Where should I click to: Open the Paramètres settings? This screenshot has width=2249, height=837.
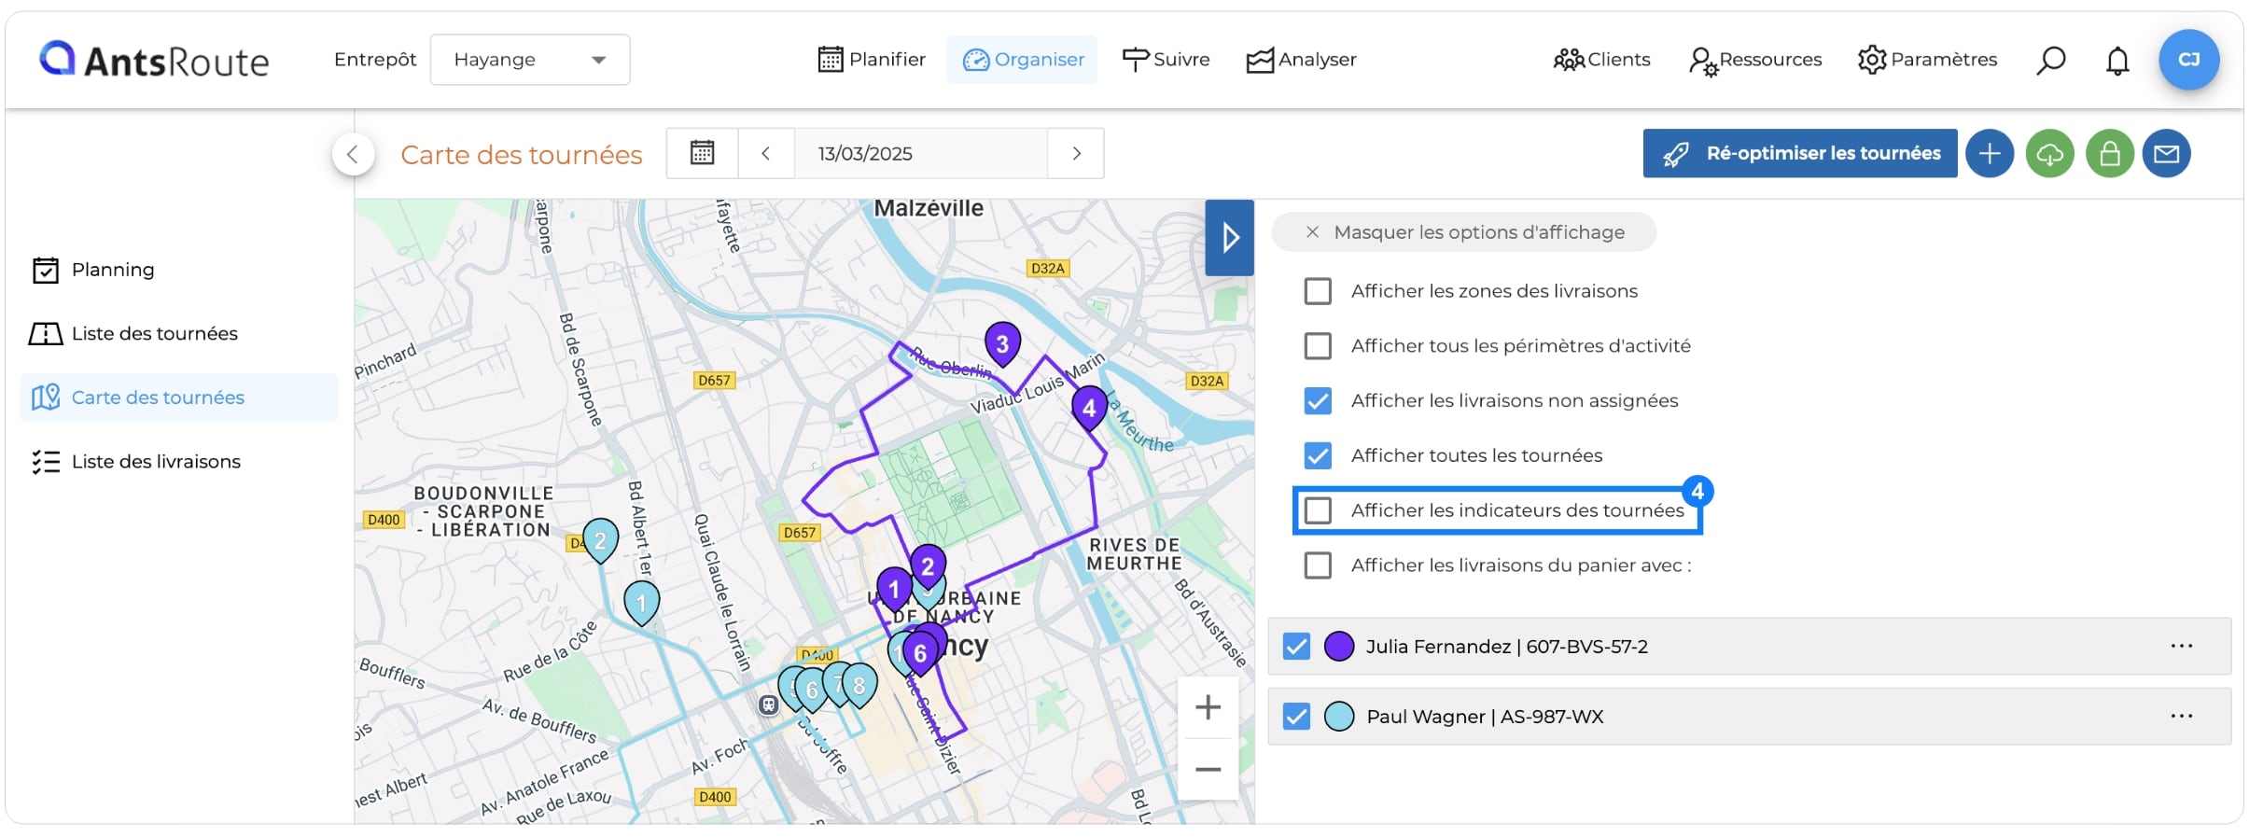[1927, 60]
